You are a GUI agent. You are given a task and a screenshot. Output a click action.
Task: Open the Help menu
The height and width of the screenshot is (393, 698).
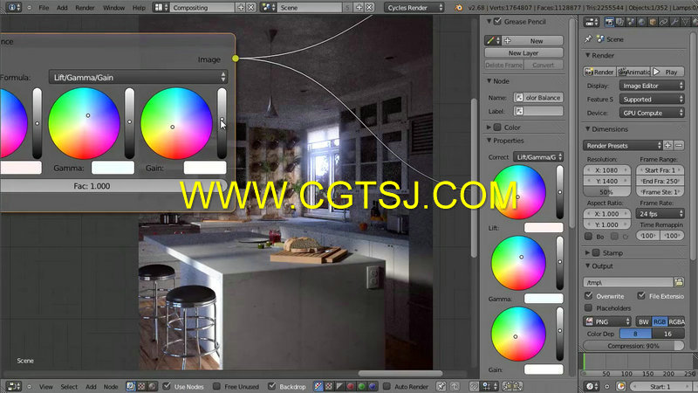139,8
